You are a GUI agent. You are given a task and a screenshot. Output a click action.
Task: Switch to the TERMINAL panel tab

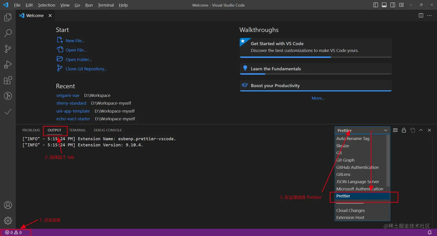77,130
